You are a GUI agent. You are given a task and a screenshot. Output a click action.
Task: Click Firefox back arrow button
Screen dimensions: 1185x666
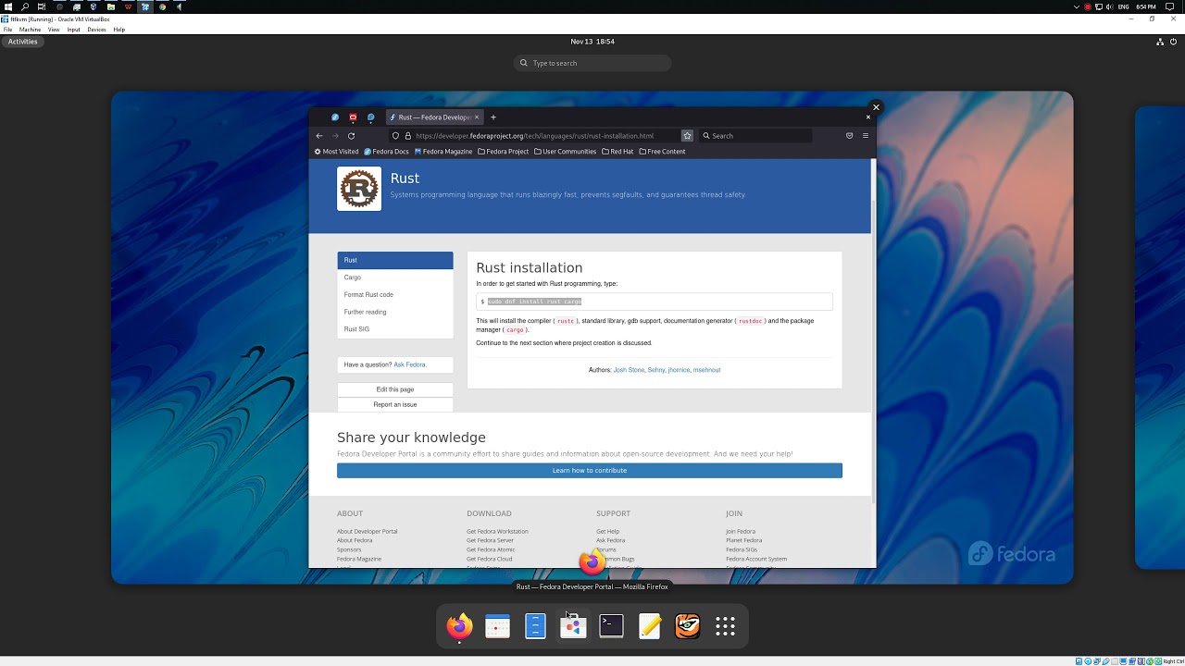[x=319, y=136]
